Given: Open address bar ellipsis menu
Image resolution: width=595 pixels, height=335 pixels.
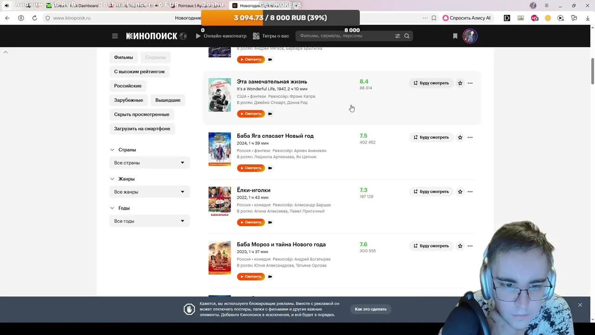Looking at the screenshot, I should tap(425, 18).
